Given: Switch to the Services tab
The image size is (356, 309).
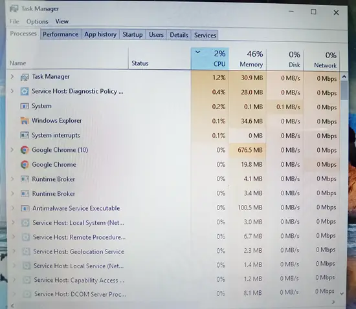Looking at the screenshot, I should pyautogui.click(x=205, y=36).
